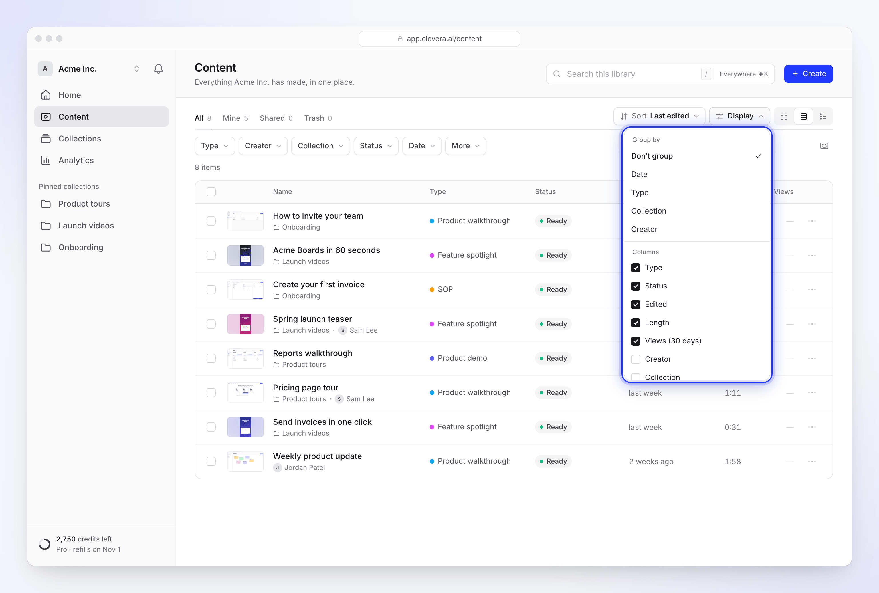Click the Ready status of Weekly product update
879x593 pixels.
pos(553,461)
